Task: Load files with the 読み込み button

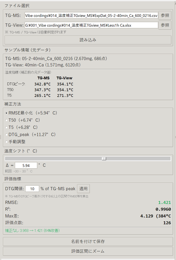Action: (x=88, y=40)
